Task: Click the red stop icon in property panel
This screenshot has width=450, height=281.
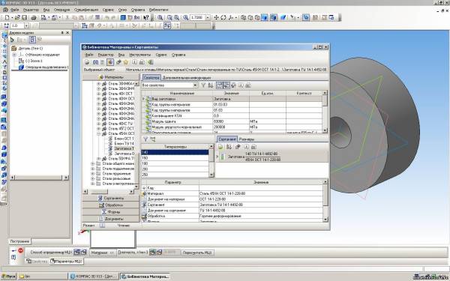Action: (20, 250)
